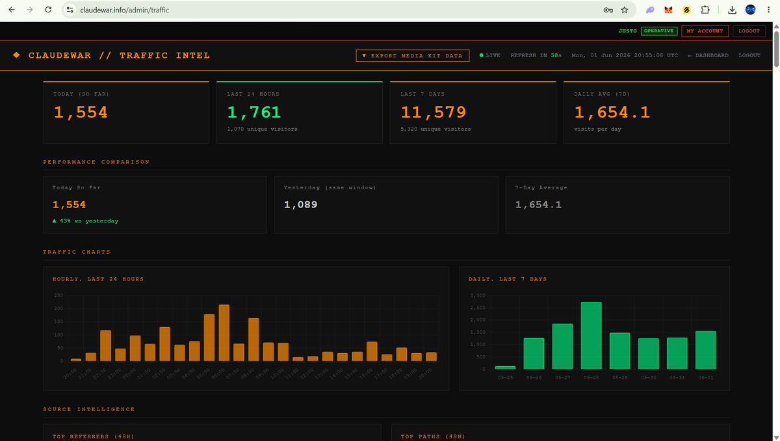Open the browser profile avatar
Image resolution: width=780 pixels, height=441 pixels.
click(x=750, y=10)
